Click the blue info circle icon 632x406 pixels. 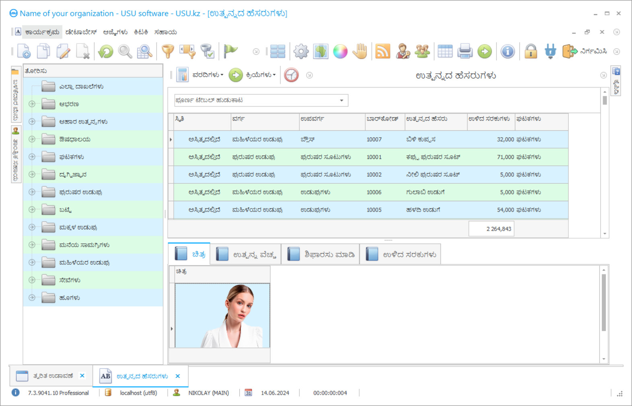(508, 52)
